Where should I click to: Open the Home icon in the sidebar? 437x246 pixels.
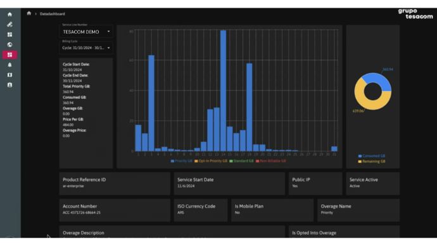click(x=9, y=15)
